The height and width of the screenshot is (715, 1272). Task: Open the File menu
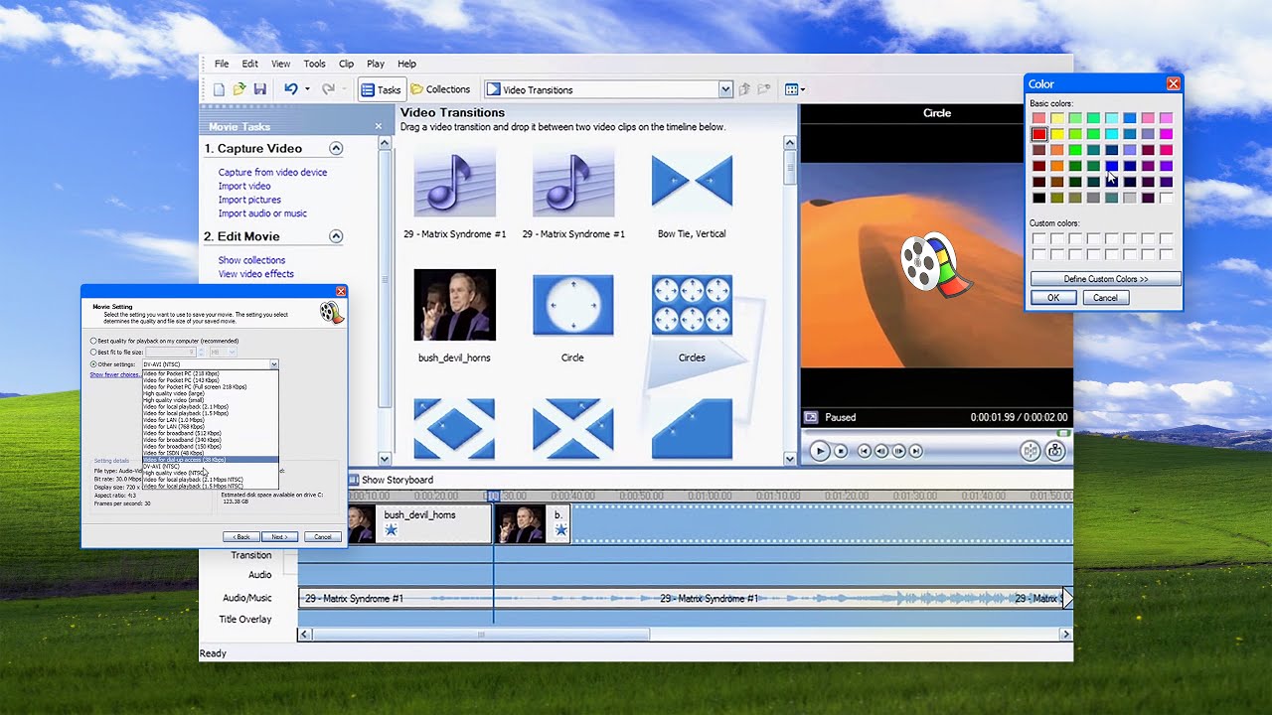(222, 64)
